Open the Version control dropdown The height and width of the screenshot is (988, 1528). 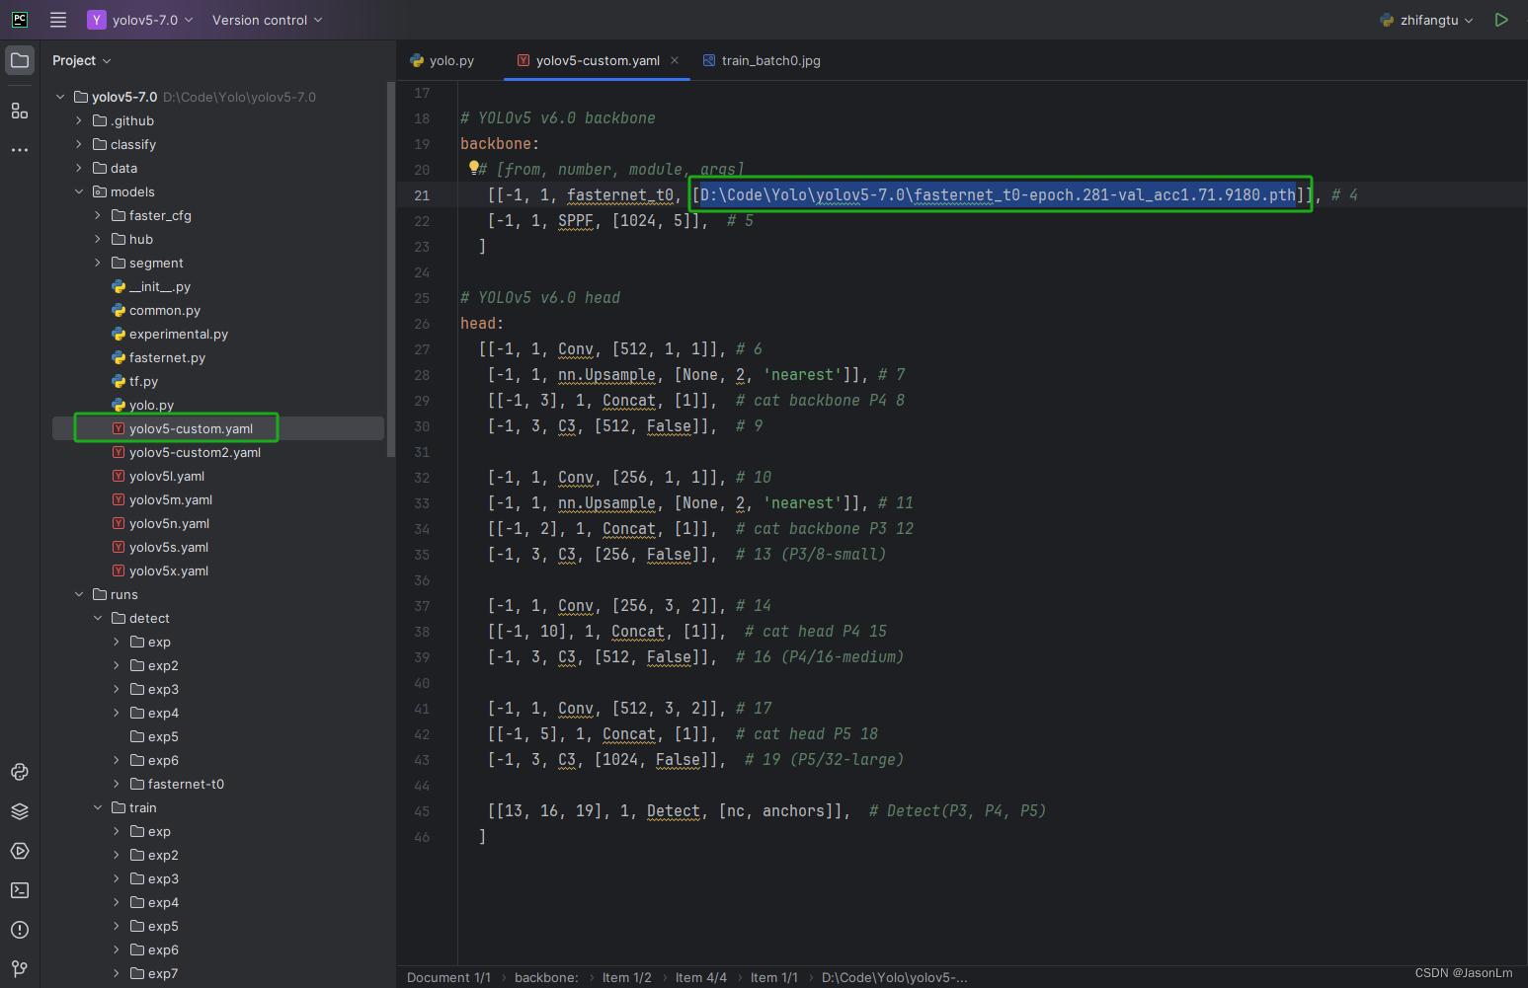(x=268, y=20)
